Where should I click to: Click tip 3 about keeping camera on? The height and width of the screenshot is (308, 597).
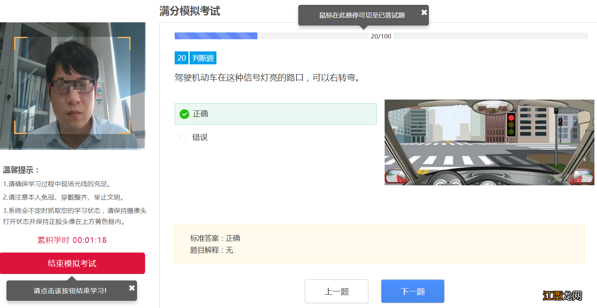[x=75, y=216]
